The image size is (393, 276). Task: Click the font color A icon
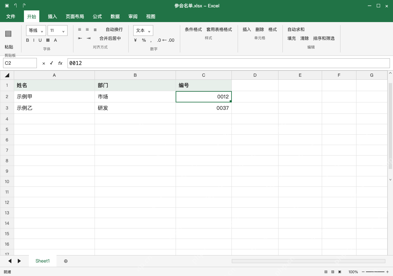pos(56,40)
